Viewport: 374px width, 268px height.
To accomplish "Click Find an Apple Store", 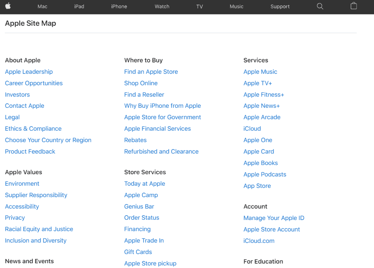I will (151, 72).
